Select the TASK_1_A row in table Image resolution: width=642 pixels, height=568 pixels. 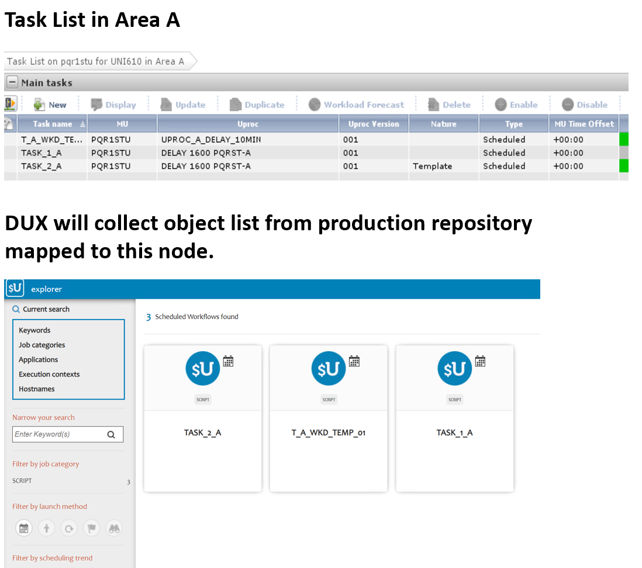[x=41, y=153]
